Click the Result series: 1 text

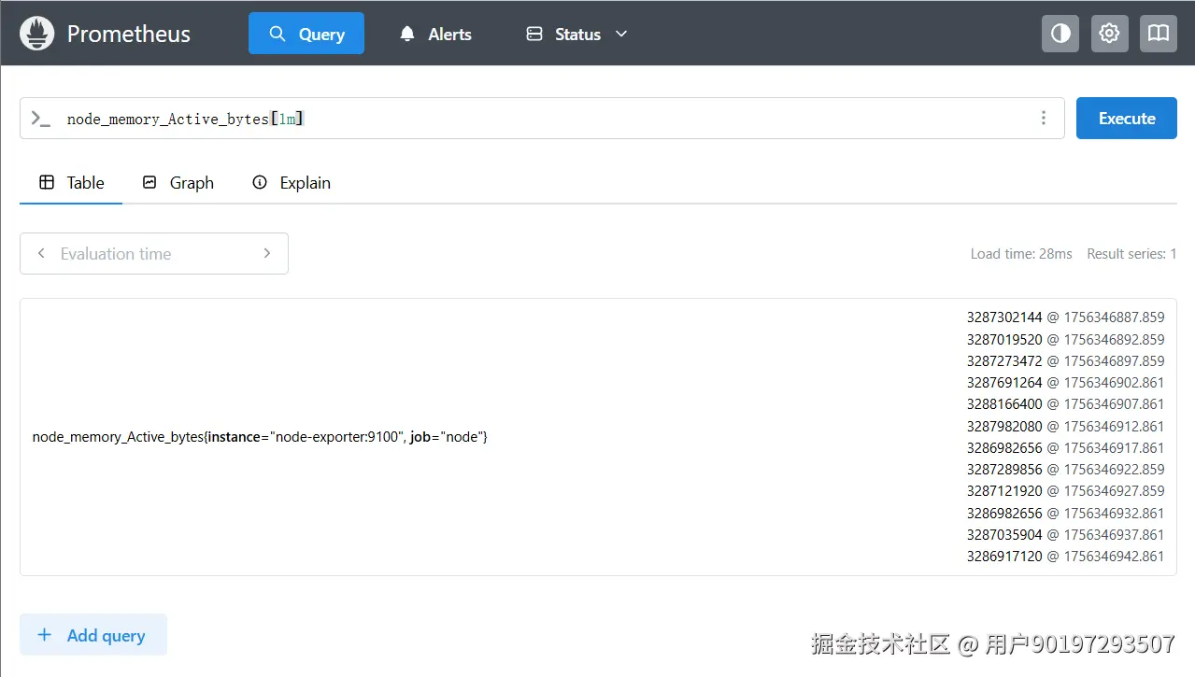(1131, 254)
